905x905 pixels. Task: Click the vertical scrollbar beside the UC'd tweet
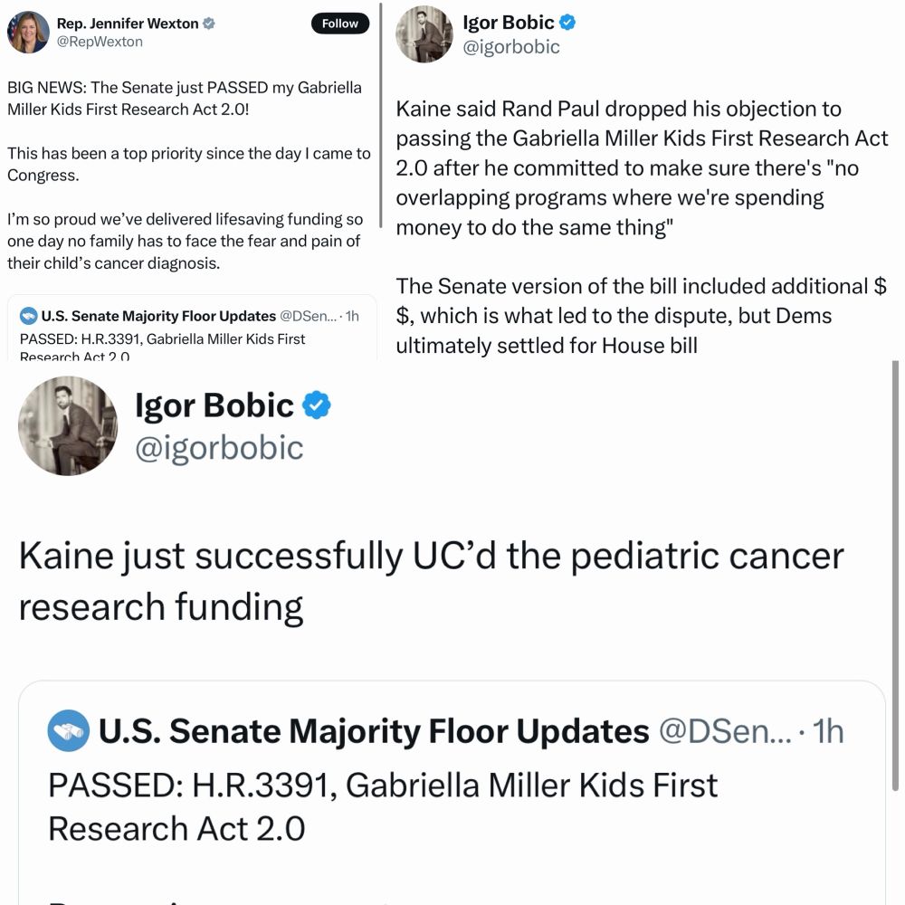click(x=896, y=579)
